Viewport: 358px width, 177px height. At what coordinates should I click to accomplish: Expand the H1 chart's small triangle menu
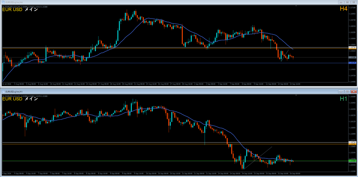[x=3, y=97]
